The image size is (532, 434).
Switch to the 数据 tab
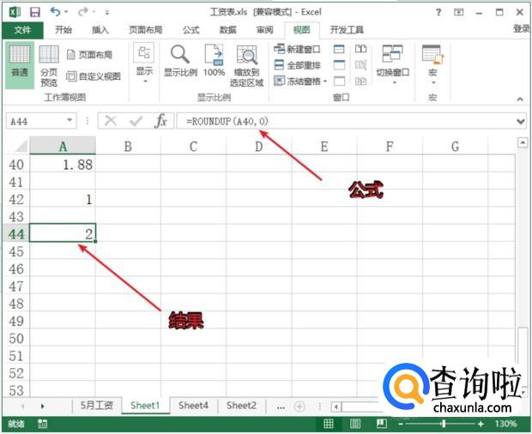[x=227, y=30]
